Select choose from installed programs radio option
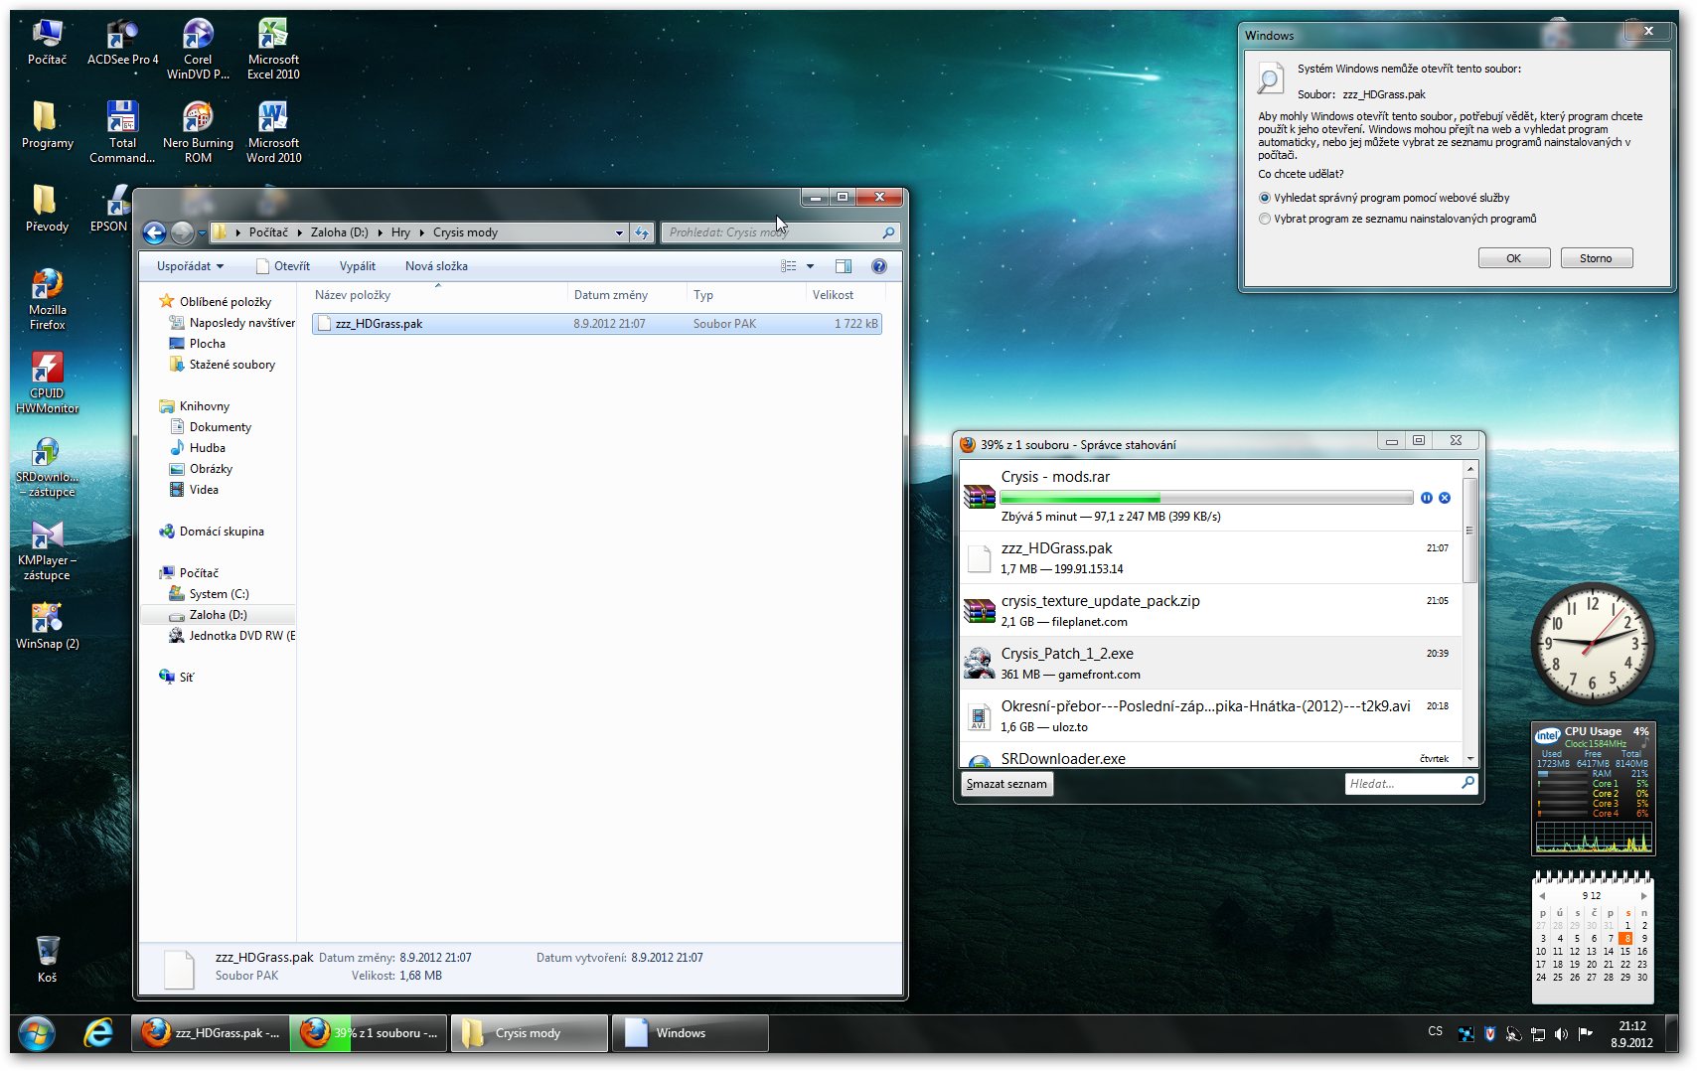The height and width of the screenshot is (1071, 1697). click(x=1265, y=219)
